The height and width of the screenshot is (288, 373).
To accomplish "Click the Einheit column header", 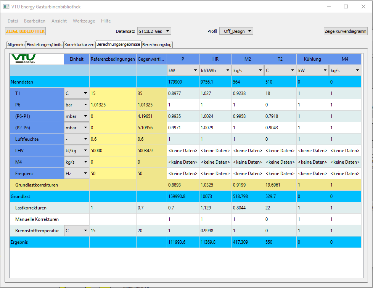I will (77, 59).
